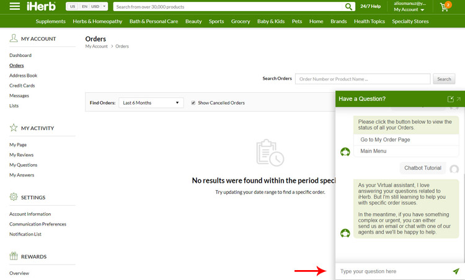Open the hamburger menu icon
The width and height of the screenshot is (465, 280).
[14, 6]
